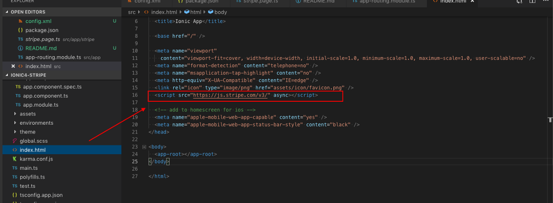Open the body breadcrumb dropdown
553x203 pixels.
pyautogui.click(x=221, y=12)
